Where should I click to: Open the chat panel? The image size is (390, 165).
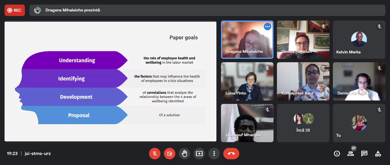[x=364, y=154]
